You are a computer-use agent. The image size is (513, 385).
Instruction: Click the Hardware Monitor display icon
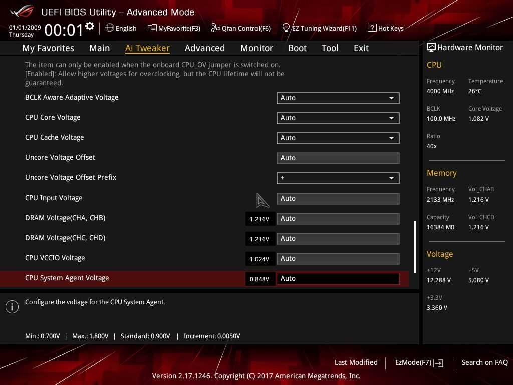pyautogui.click(x=431, y=47)
